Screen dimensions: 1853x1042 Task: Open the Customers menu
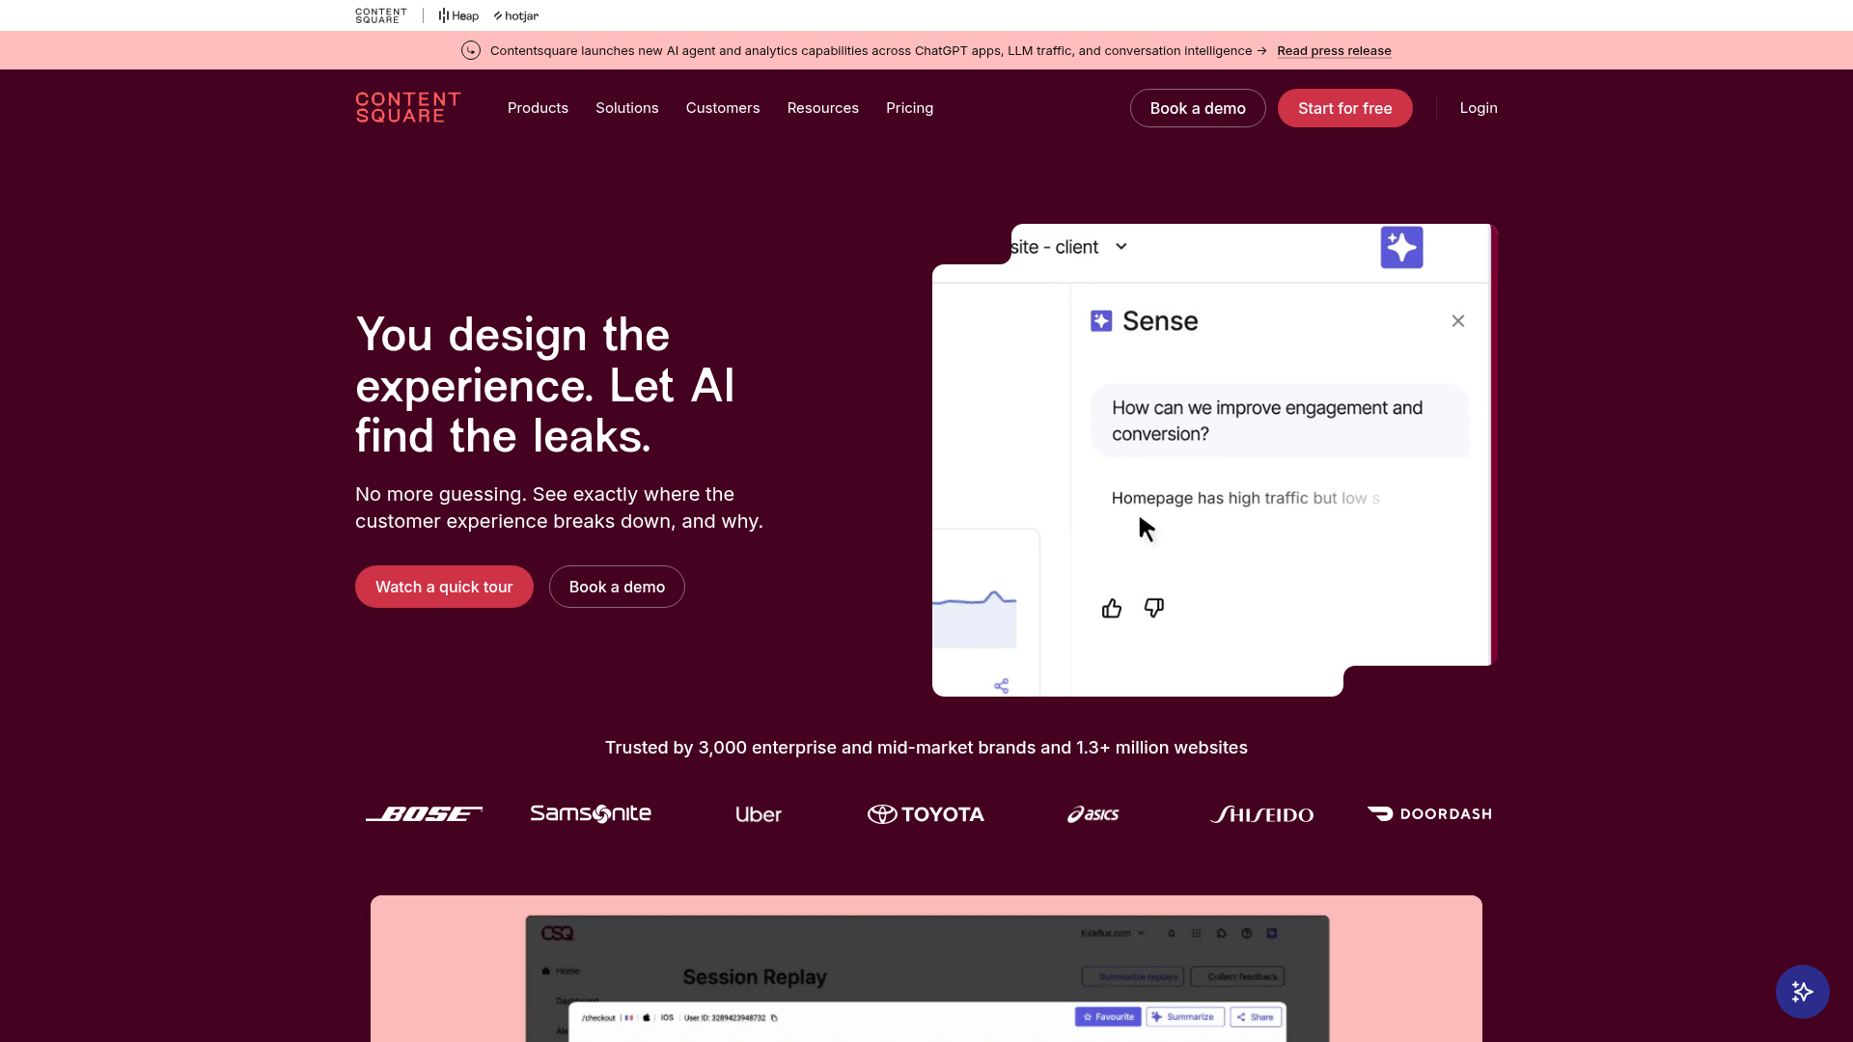[723, 108]
